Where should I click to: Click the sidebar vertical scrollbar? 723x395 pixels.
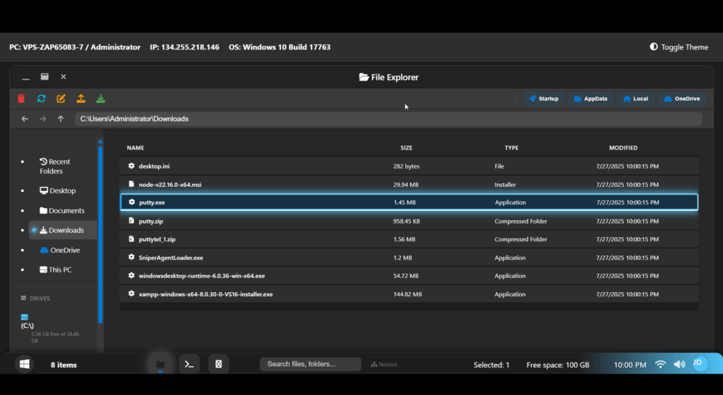100,233
